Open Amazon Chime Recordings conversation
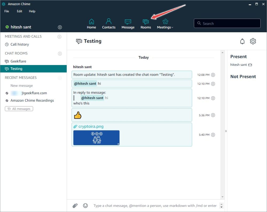 coord(32,101)
